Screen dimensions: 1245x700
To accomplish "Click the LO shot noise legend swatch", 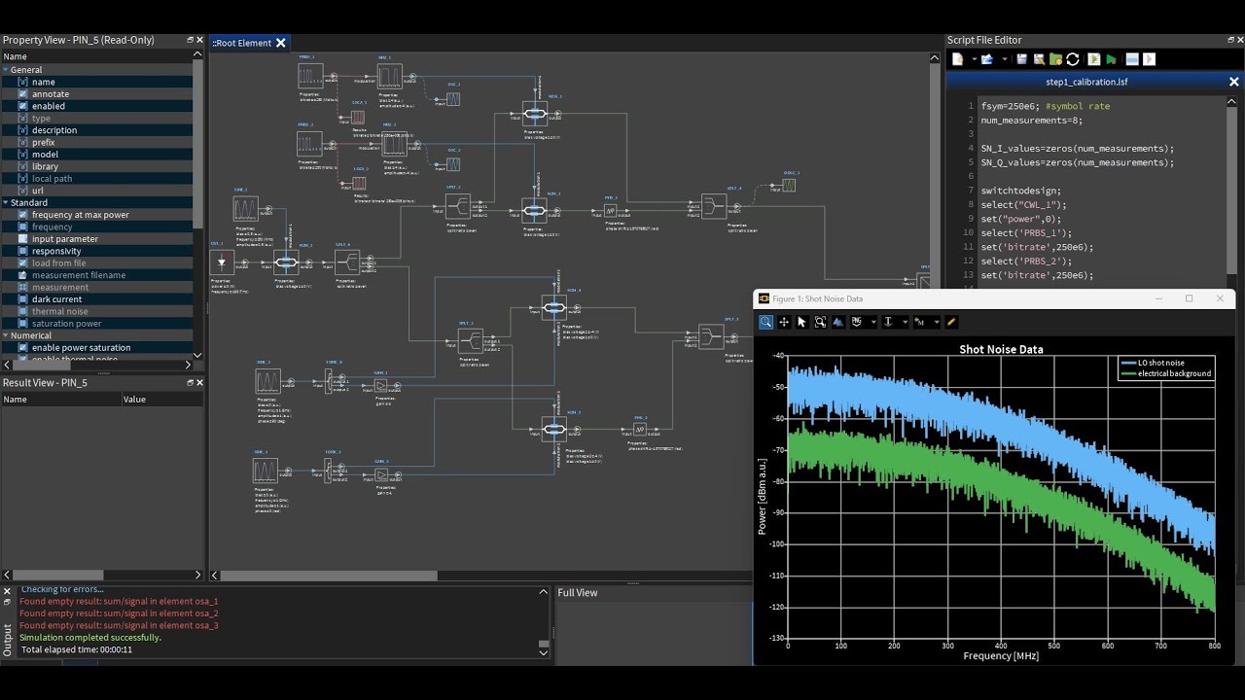I will pyautogui.click(x=1128, y=363).
